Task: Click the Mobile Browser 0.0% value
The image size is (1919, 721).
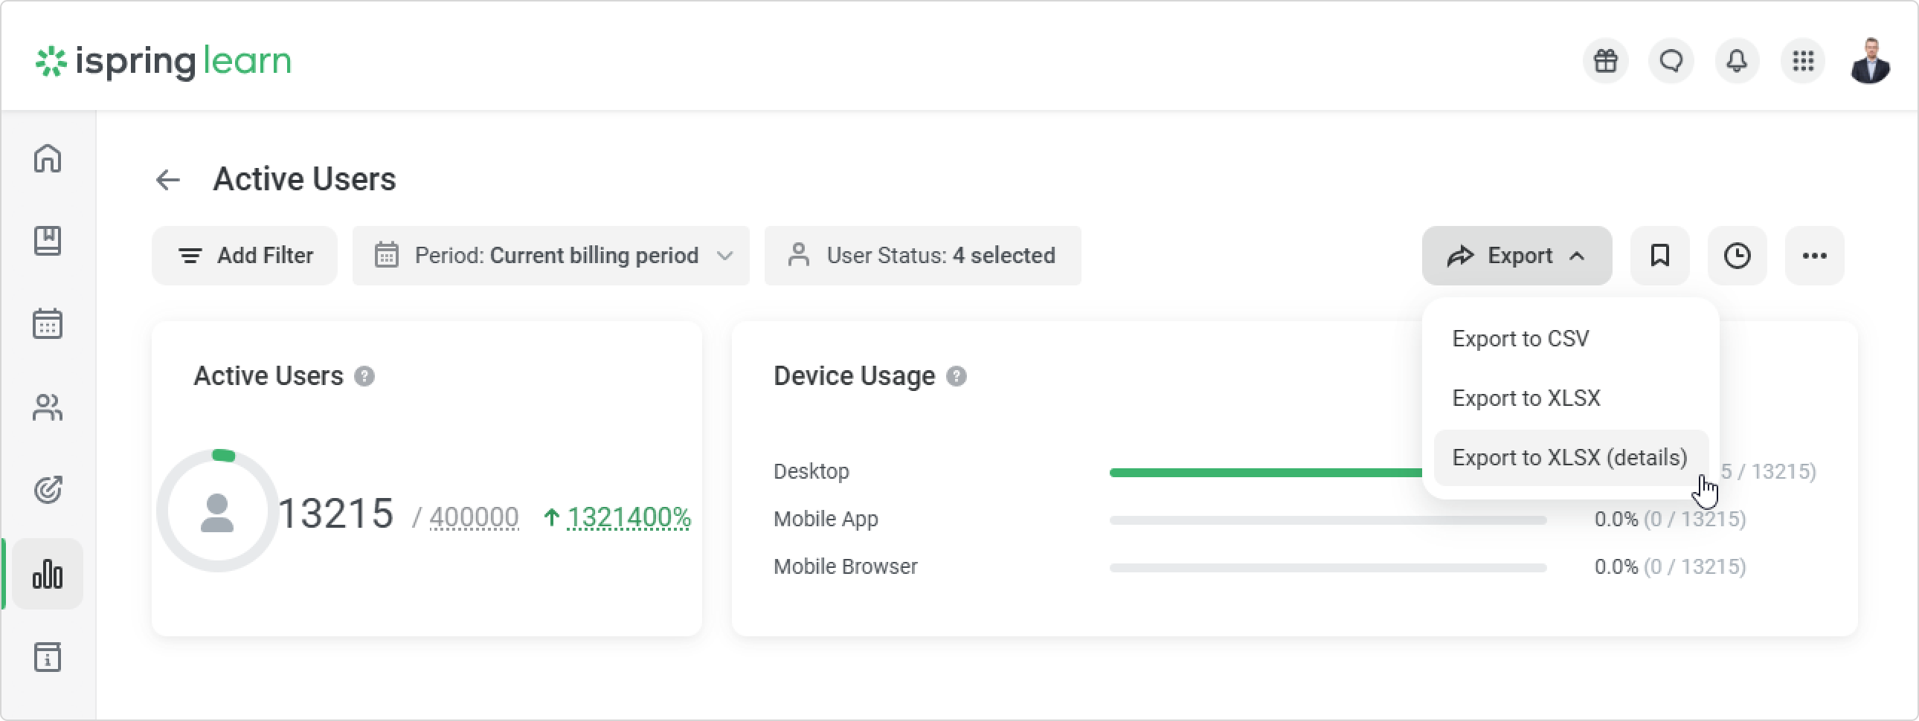Action: pyautogui.click(x=1616, y=567)
